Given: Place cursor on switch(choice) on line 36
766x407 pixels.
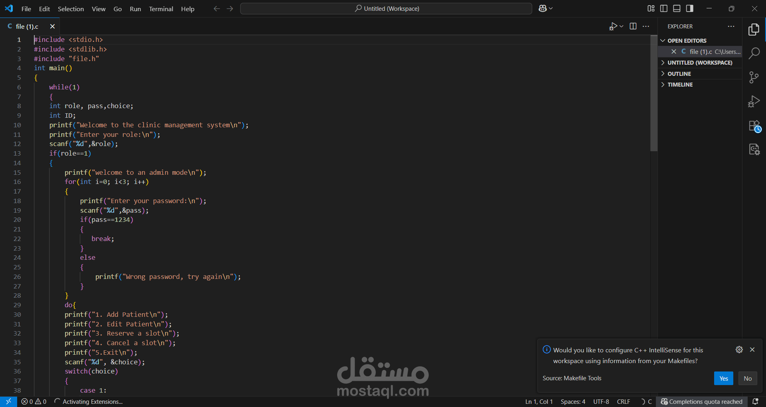Looking at the screenshot, I should coord(91,371).
